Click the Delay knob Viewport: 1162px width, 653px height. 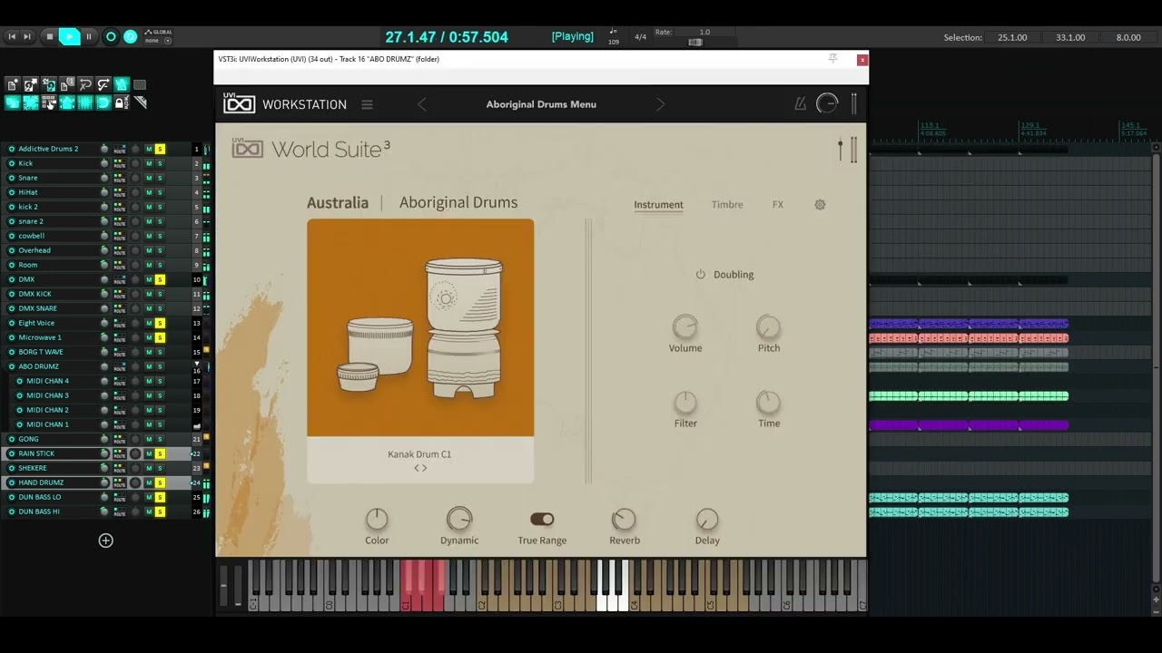pos(707,520)
